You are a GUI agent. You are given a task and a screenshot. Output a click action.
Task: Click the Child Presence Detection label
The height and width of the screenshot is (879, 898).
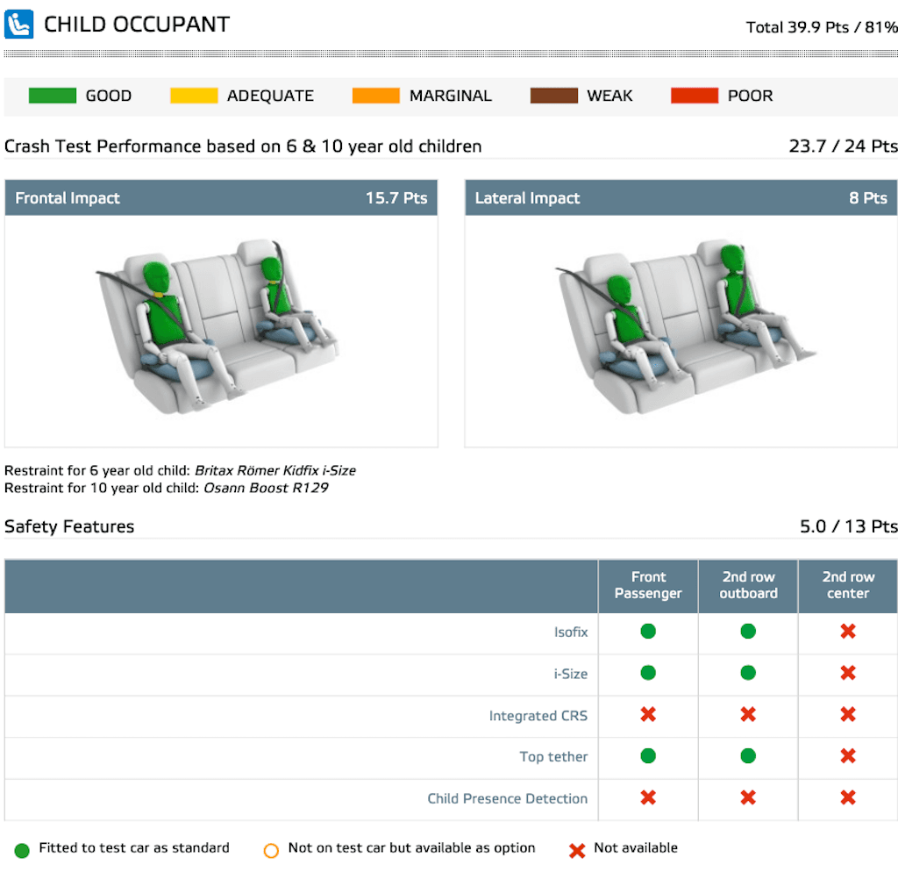coord(507,798)
